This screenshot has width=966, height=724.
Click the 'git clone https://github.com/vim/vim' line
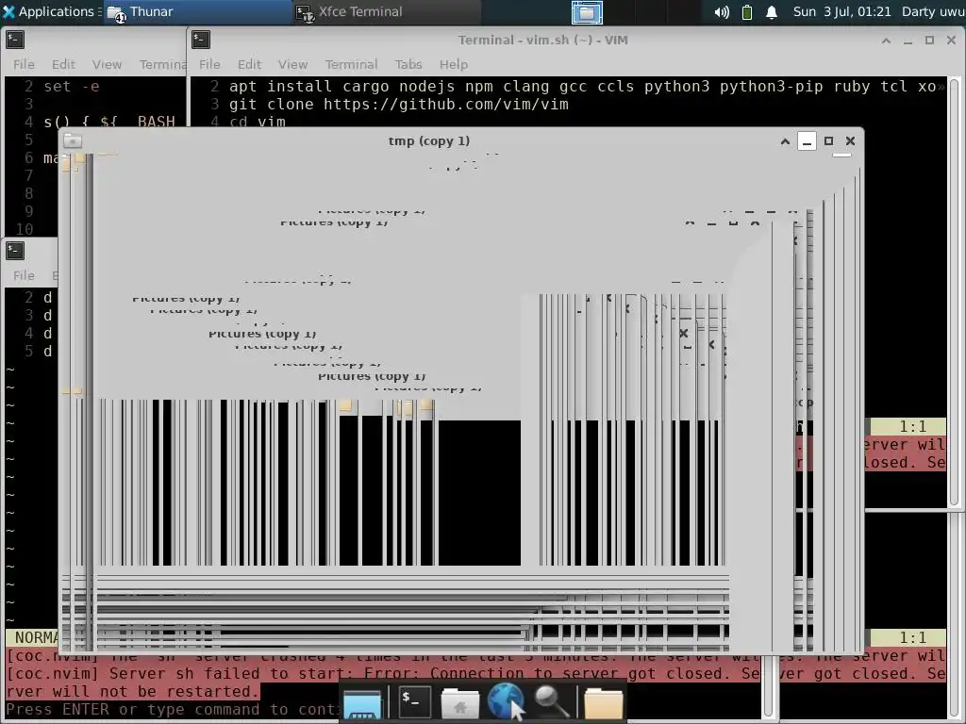(x=399, y=105)
